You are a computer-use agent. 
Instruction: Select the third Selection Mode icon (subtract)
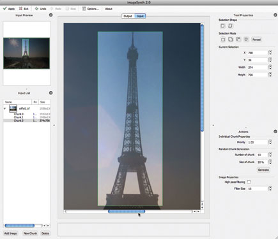[x=238, y=40]
